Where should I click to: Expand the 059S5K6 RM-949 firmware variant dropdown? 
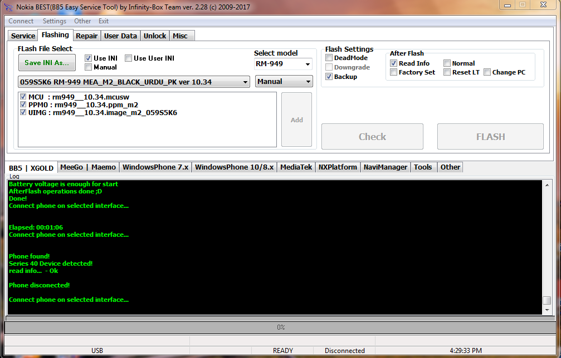pos(134,82)
